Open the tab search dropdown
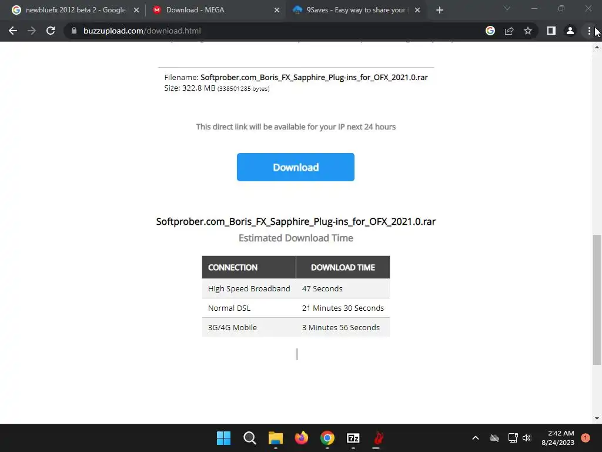Image resolution: width=602 pixels, height=452 pixels. (x=507, y=8)
